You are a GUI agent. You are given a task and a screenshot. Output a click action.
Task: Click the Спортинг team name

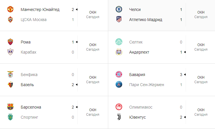tap(29, 117)
